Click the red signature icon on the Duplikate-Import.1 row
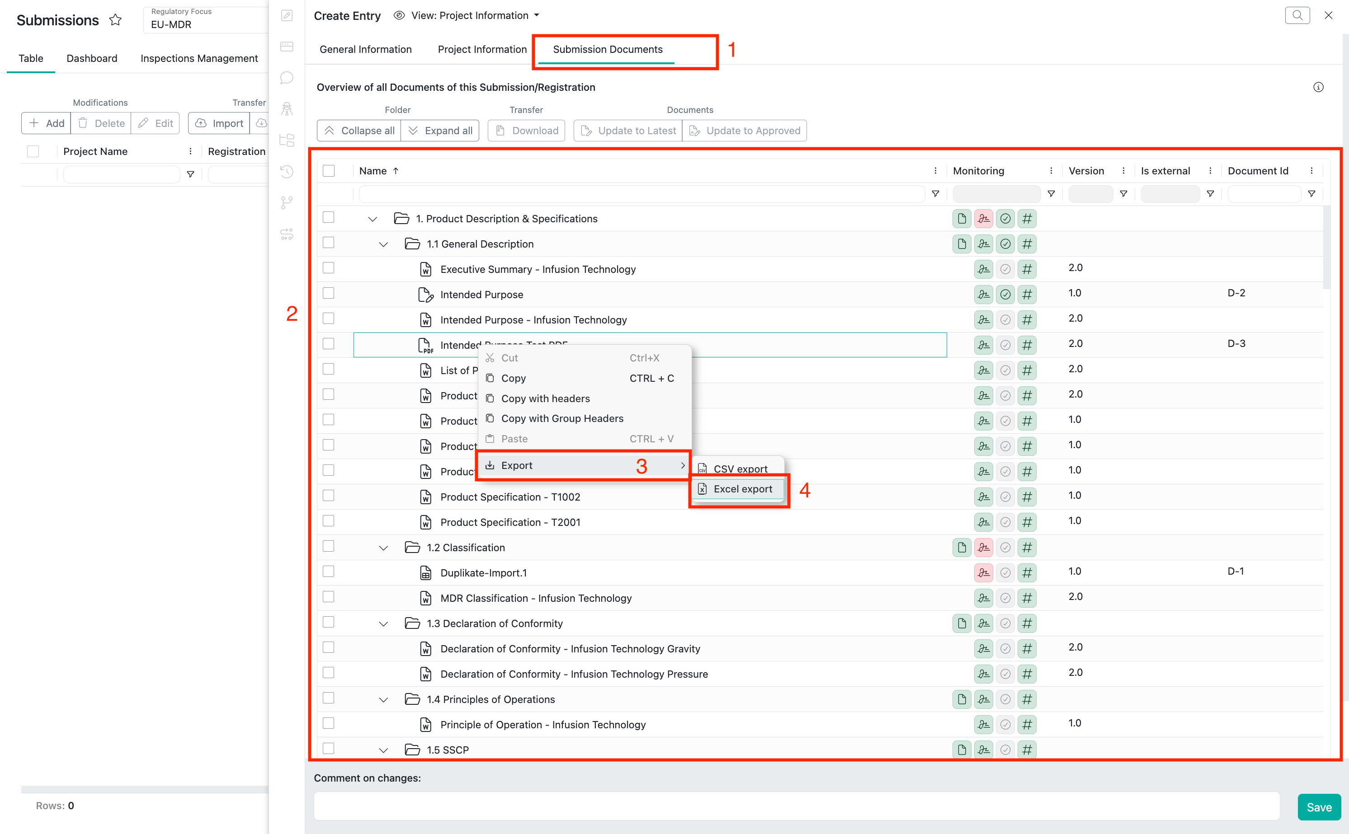Screen dimensions: 1349x834 [983, 572]
